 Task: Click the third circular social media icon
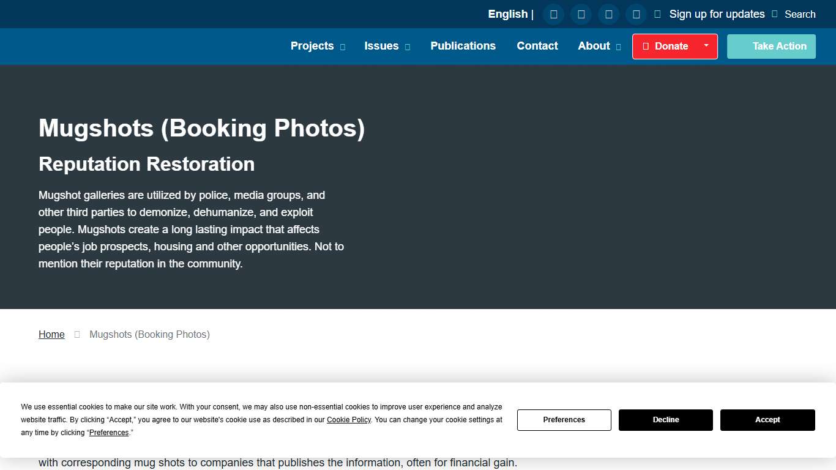pos(608,14)
